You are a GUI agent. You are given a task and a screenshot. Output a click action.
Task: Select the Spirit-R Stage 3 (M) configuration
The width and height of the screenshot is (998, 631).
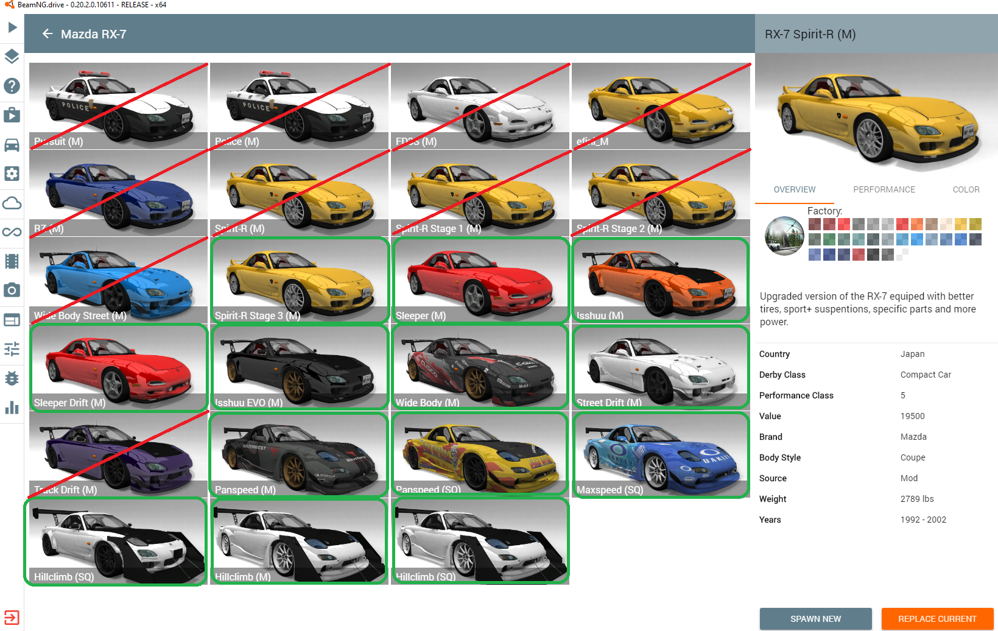click(x=300, y=280)
